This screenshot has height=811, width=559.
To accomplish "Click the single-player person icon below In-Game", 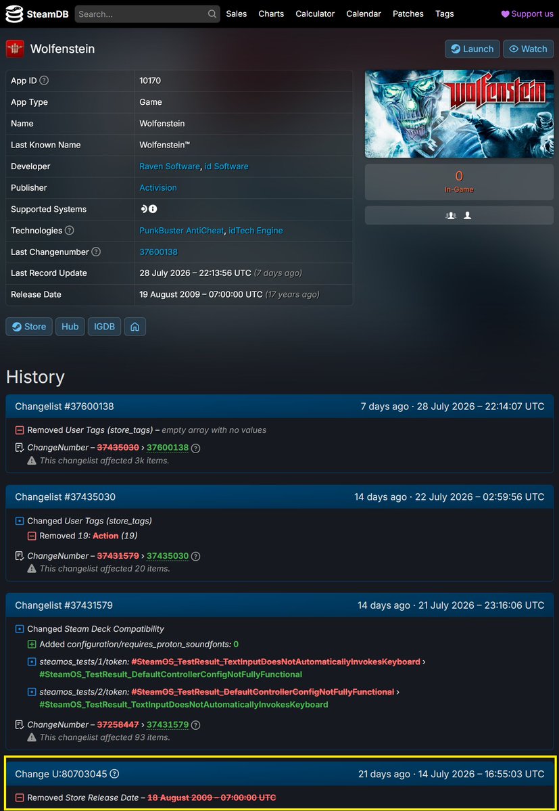I will pos(468,216).
